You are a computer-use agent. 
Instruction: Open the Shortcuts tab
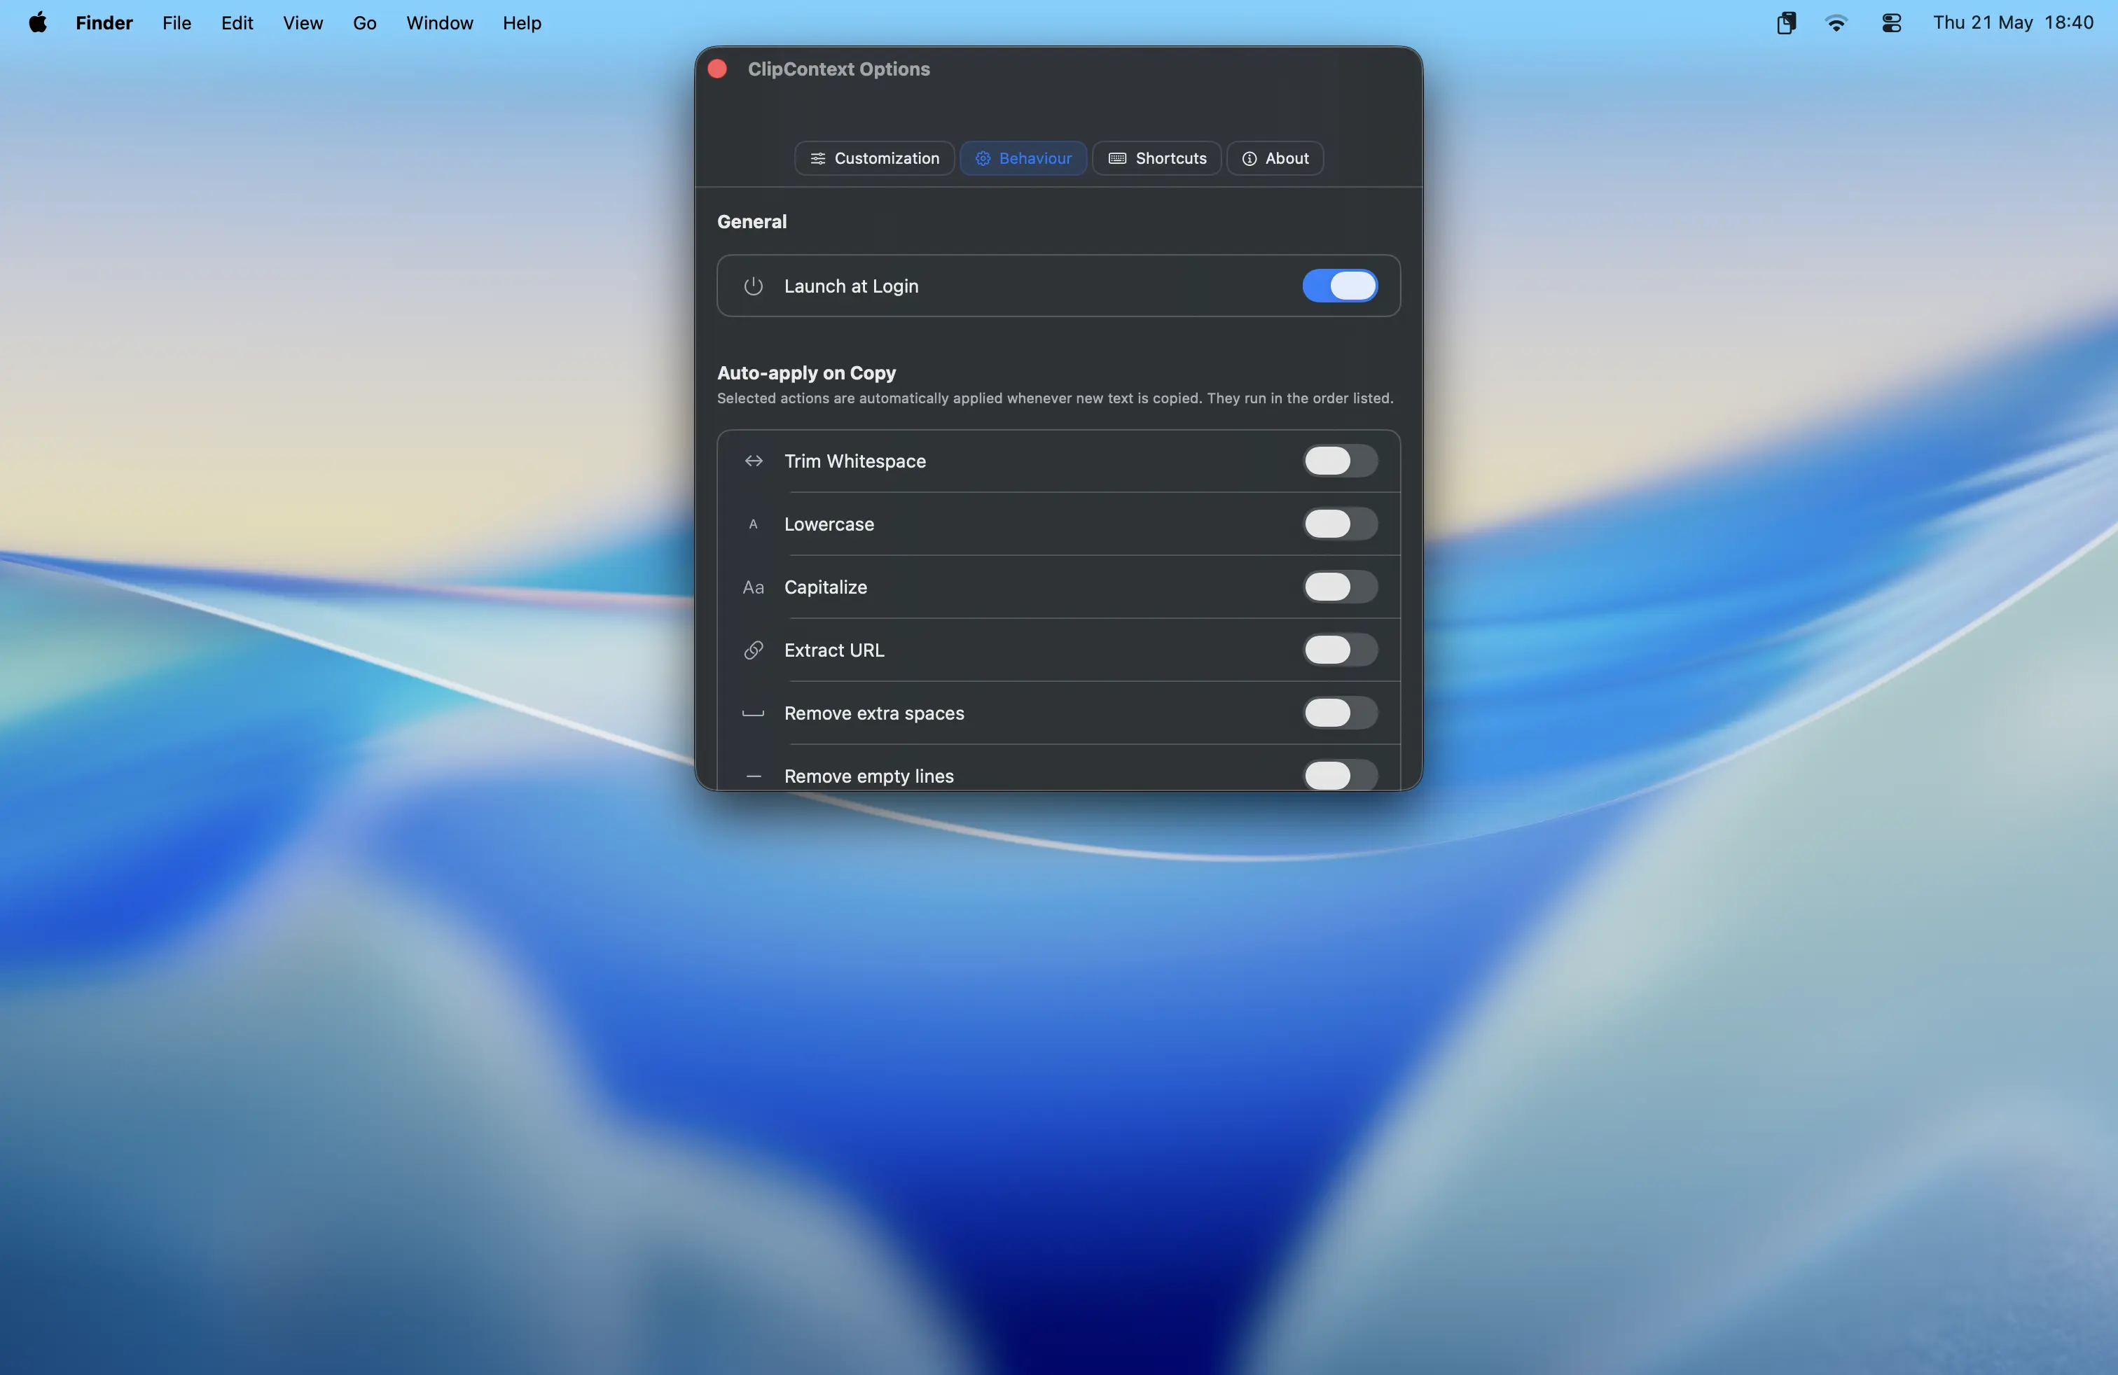point(1156,158)
